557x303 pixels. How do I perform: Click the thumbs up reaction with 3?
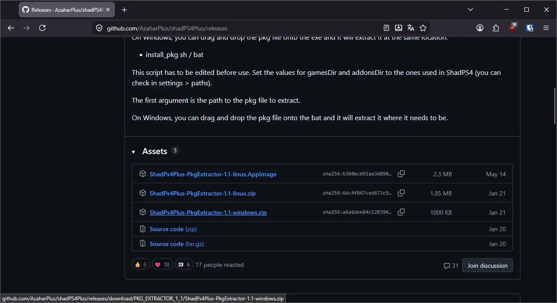[141, 264]
